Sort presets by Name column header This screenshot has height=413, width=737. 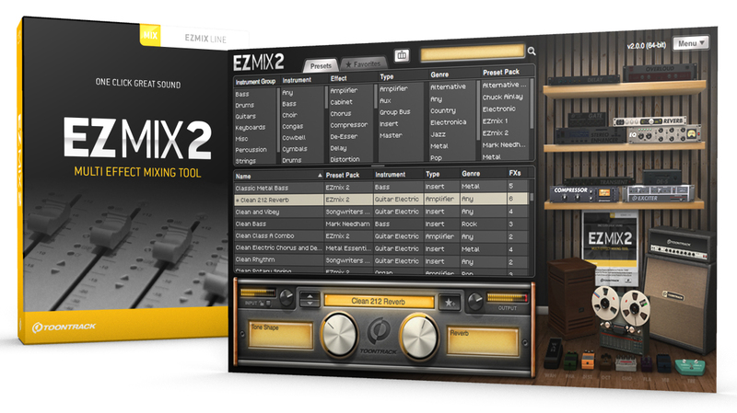(279, 176)
